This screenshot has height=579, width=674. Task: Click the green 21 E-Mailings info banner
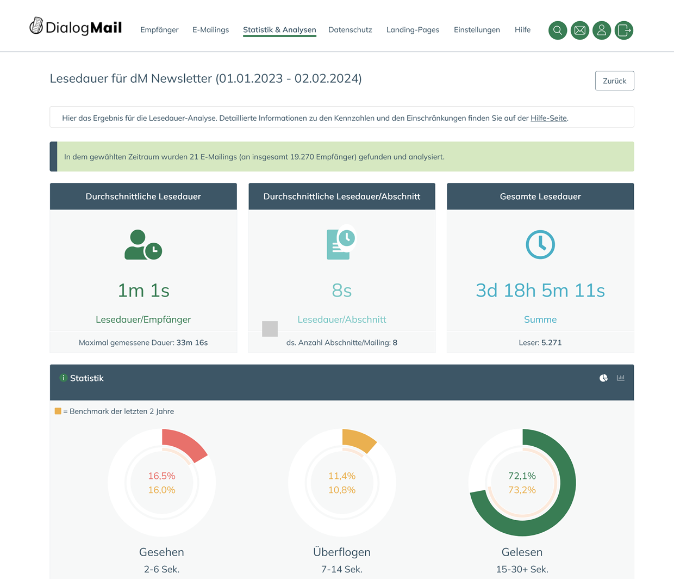point(342,157)
